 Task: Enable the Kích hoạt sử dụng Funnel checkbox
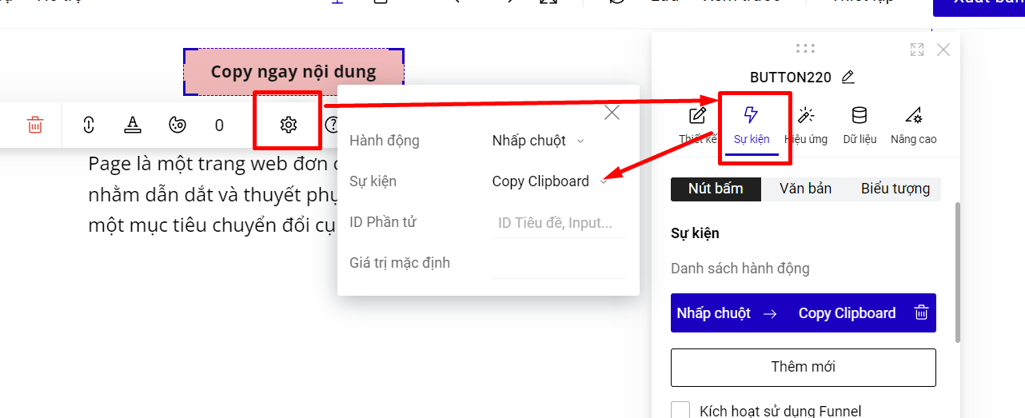pos(680,411)
